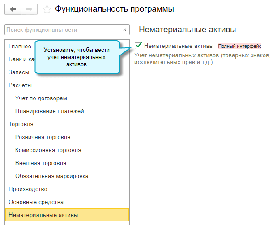Open Розничная торговля item

coord(43,137)
